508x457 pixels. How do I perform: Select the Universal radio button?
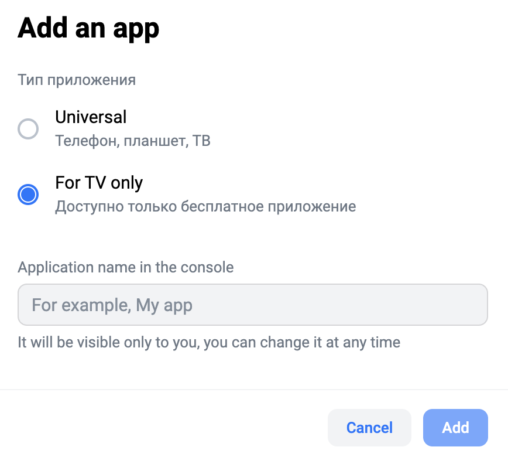pyautogui.click(x=28, y=128)
